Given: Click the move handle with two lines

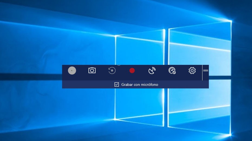Looking at the screenshot, I should [206, 70].
